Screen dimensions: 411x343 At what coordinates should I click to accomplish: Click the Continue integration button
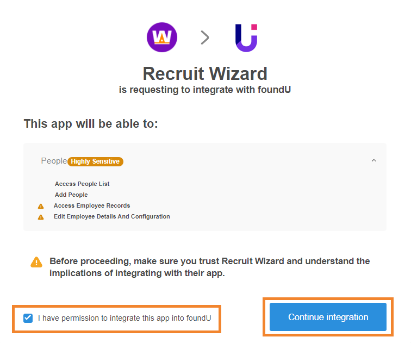[x=328, y=317]
